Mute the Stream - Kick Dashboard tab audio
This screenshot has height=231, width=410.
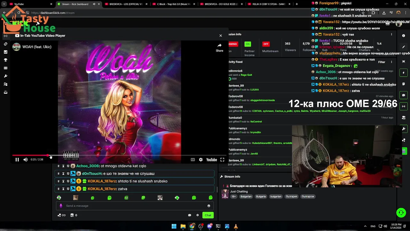[x=94, y=4]
